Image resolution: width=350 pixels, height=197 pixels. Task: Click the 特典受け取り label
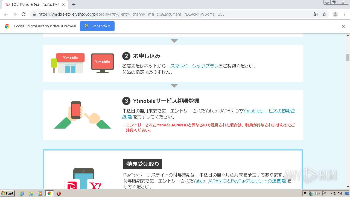(142, 164)
